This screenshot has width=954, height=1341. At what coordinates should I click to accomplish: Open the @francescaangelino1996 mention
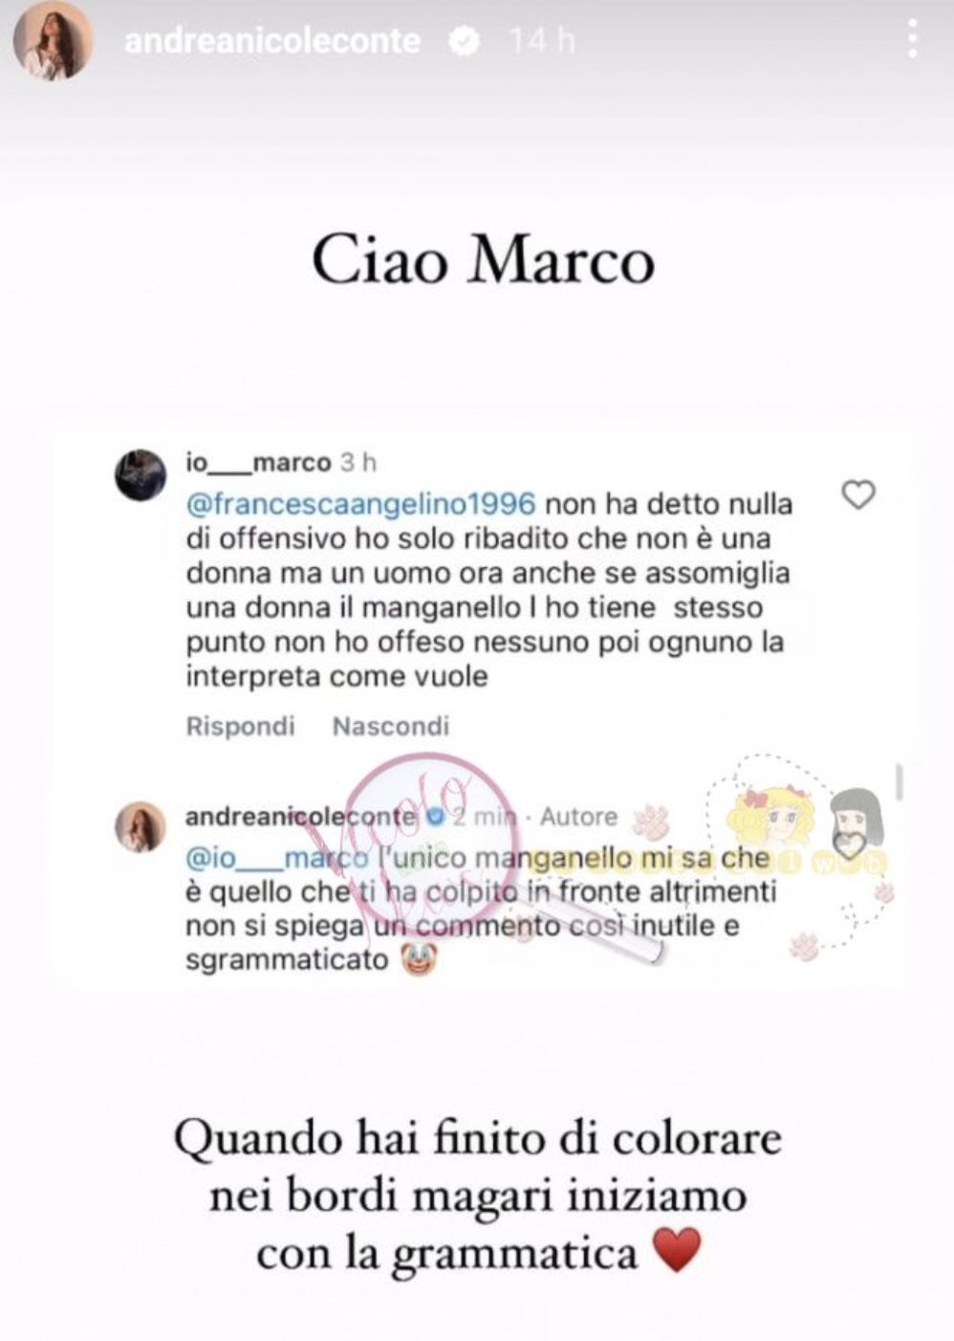point(361,503)
